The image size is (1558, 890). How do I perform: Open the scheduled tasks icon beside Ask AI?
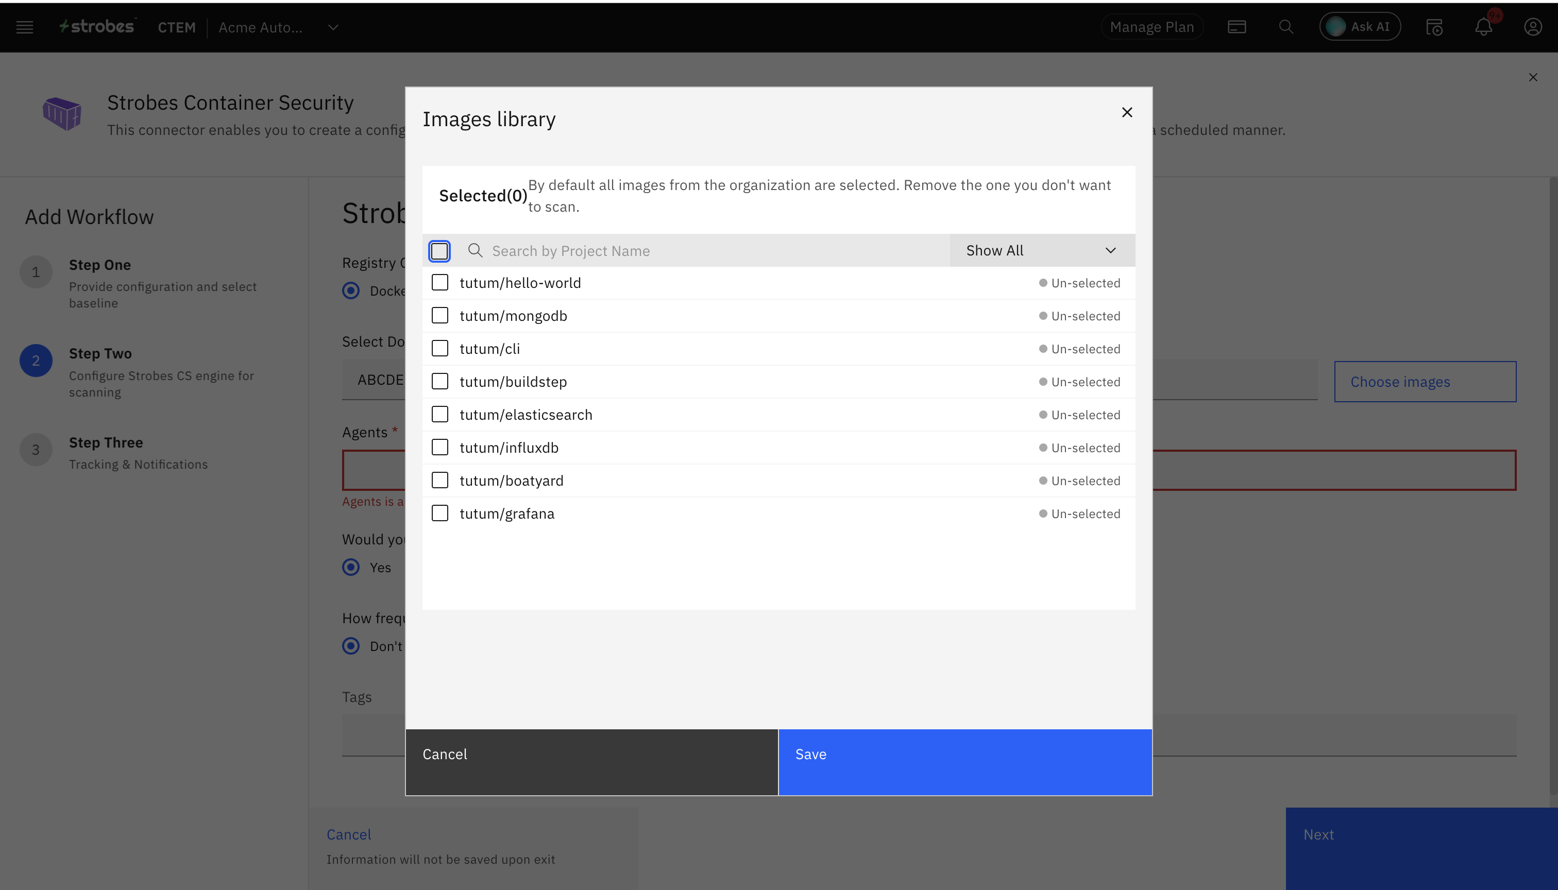pyautogui.click(x=1434, y=27)
